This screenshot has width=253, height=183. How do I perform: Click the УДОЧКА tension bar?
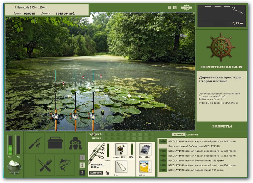pos(129,134)
